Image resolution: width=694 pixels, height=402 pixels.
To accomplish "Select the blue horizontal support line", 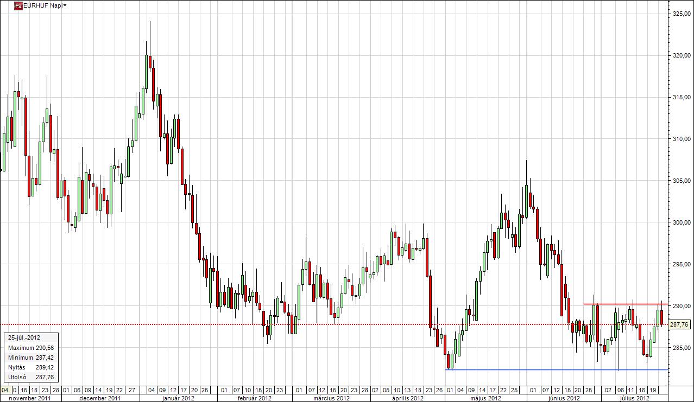I will [557, 370].
